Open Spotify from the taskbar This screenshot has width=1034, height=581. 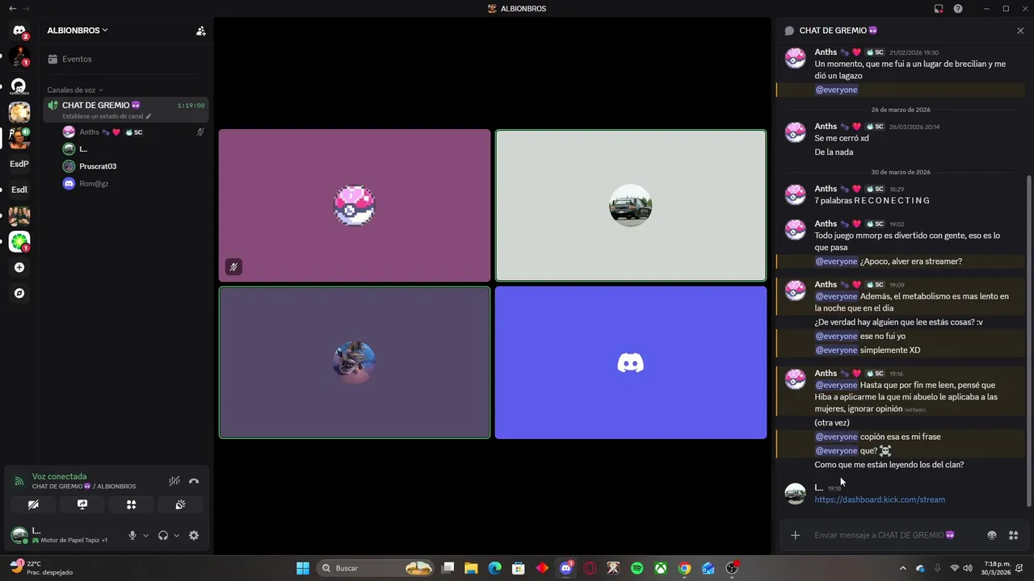637,568
